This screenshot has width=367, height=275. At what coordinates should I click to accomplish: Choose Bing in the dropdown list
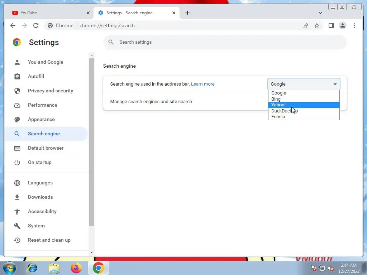click(x=304, y=99)
